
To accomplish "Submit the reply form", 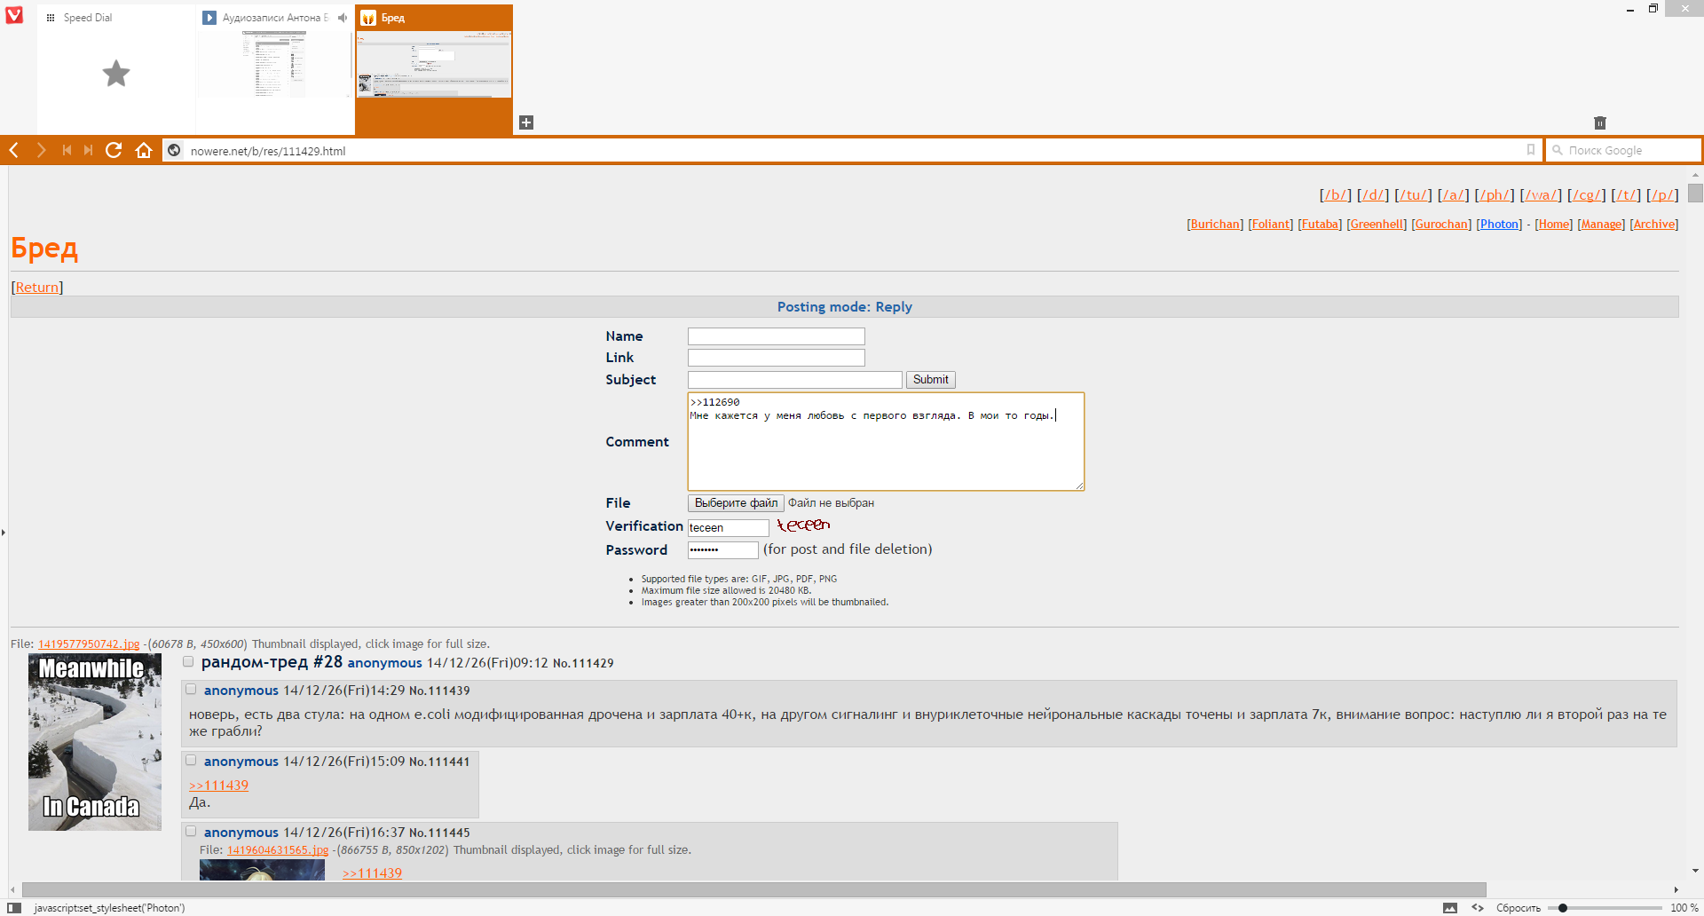I will click(931, 380).
